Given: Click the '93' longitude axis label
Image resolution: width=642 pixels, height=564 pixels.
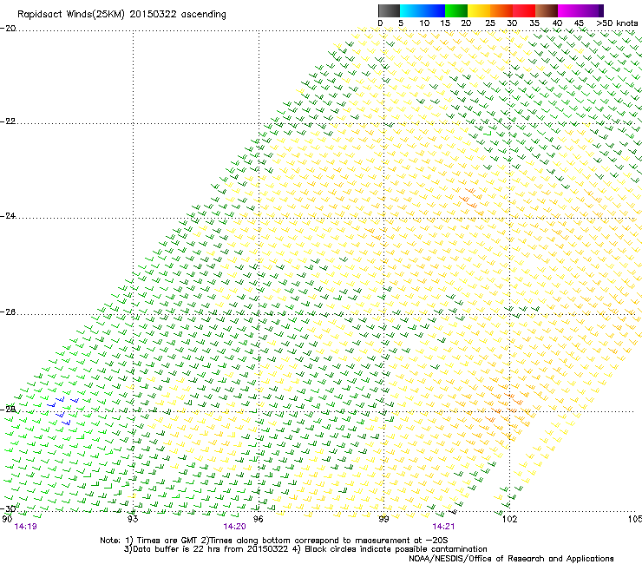Looking at the screenshot, I should tap(133, 519).
